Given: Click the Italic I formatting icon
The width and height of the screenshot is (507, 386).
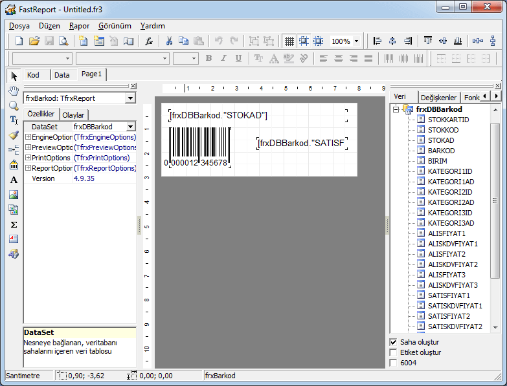Looking at the screenshot, I should [223, 58].
